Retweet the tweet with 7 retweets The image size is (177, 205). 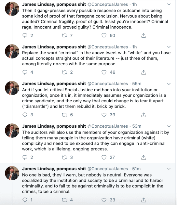[64, 35]
